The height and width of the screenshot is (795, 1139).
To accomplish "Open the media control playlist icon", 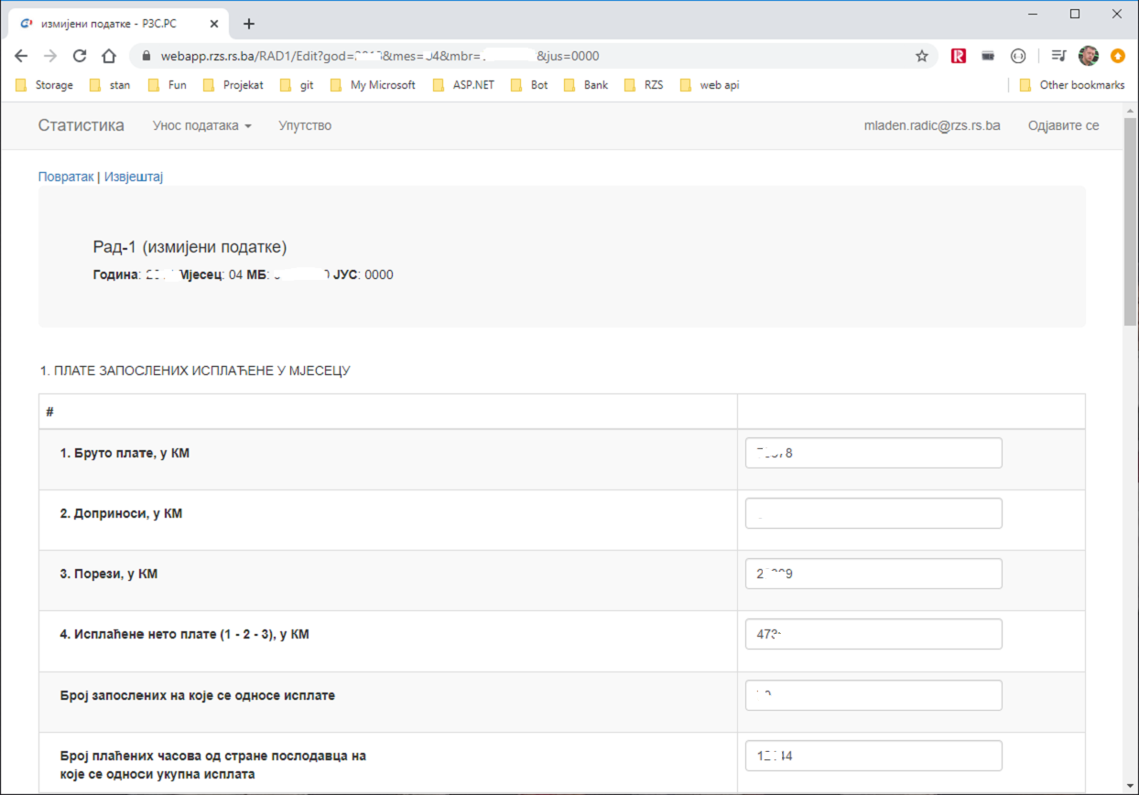I will click(x=1058, y=56).
